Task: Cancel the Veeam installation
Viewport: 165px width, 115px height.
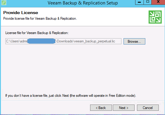Action: click(148, 108)
